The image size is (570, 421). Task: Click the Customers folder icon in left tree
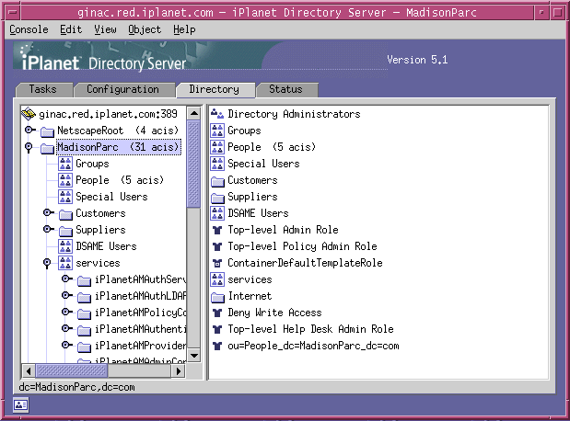click(x=65, y=214)
